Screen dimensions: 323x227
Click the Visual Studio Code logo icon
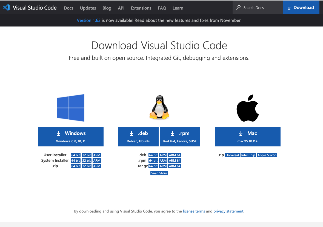coord(6,8)
